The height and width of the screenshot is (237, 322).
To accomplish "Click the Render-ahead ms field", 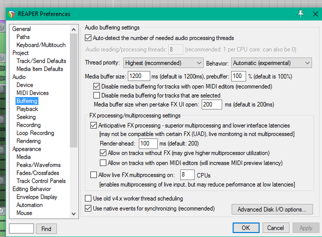I will coord(148,143).
